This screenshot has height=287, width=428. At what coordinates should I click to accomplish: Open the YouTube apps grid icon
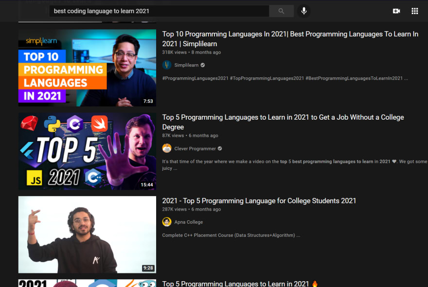point(414,11)
